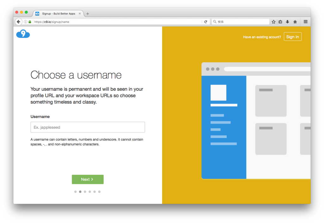Close the Signup tab with the x
This screenshot has width=324, height=223.
(x=80, y=14)
